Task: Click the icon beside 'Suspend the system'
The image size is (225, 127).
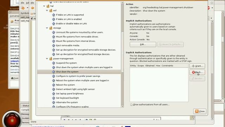Action: (x=53, y=63)
